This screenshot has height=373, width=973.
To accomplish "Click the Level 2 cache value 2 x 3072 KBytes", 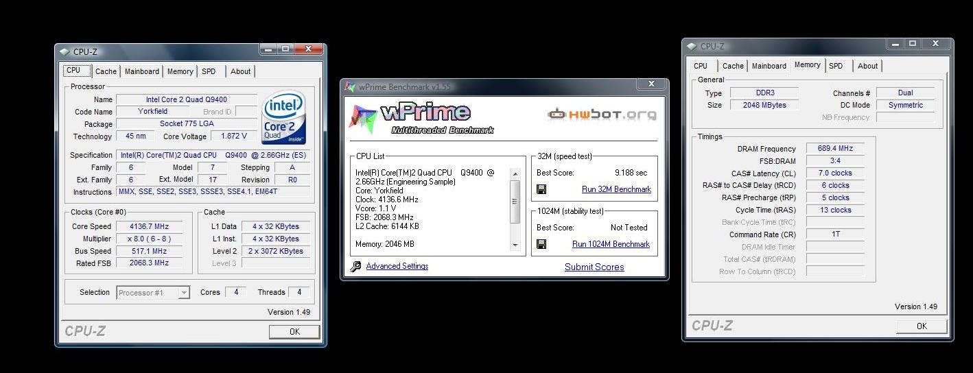I will (x=276, y=251).
